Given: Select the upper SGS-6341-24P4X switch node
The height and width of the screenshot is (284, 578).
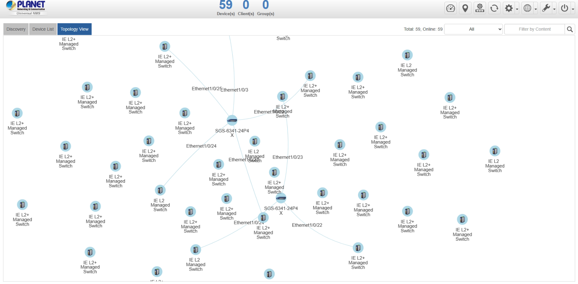Looking at the screenshot, I should (232, 120).
